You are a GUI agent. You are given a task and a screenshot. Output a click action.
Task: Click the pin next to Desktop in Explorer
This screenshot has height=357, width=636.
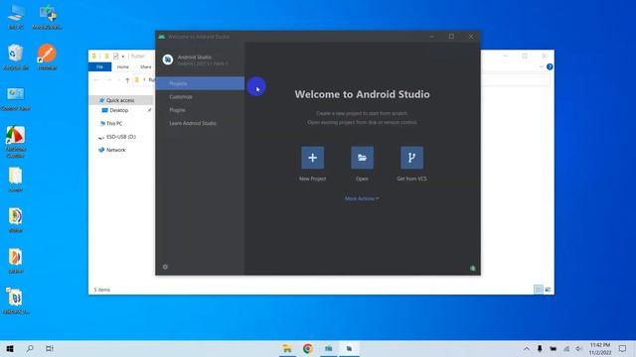(x=149, y=110)
